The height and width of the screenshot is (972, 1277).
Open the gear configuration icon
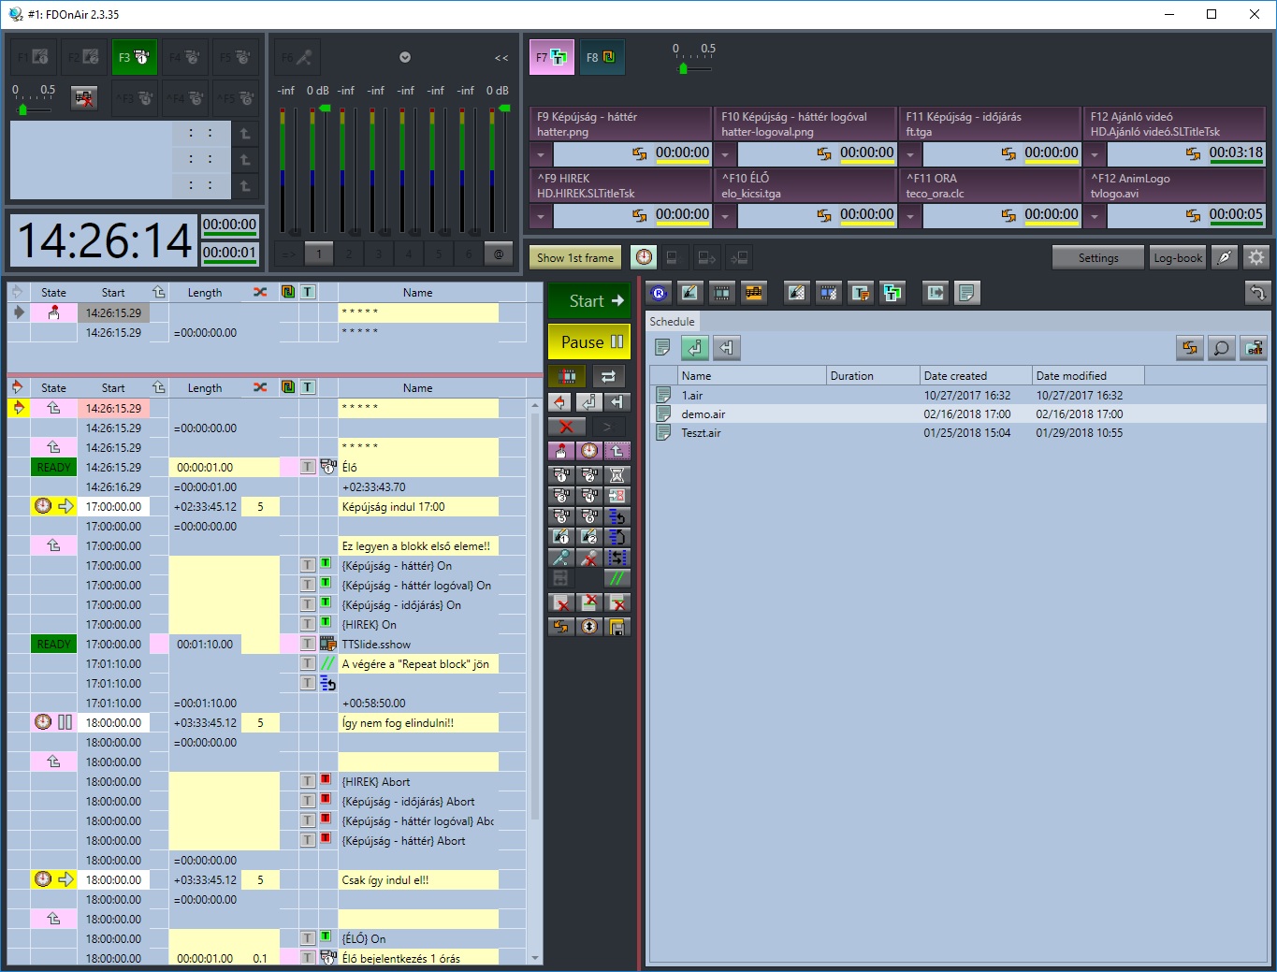point(1256,257)
